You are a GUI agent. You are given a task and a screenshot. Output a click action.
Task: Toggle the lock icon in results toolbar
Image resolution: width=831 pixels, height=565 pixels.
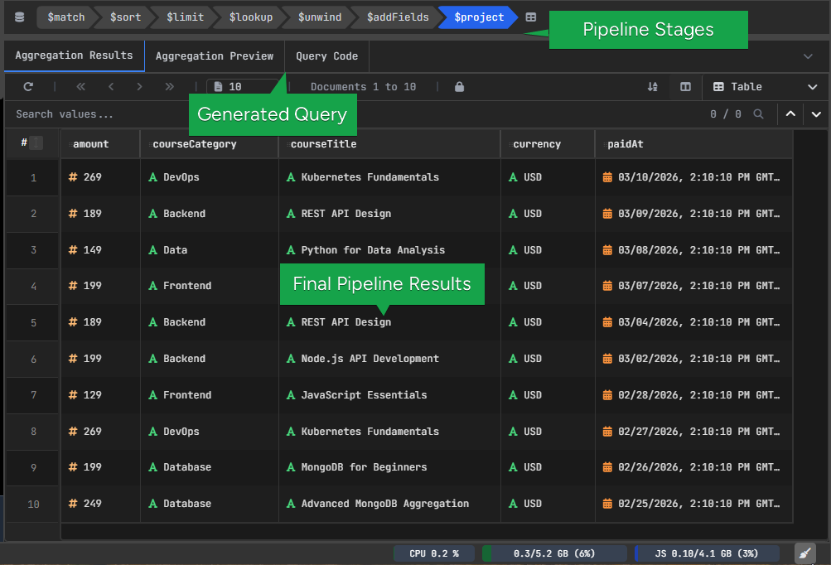[x=460, y=86]
